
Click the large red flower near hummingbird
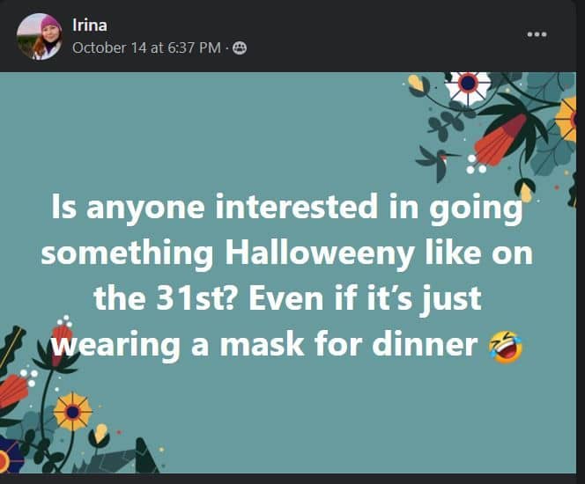502,139
